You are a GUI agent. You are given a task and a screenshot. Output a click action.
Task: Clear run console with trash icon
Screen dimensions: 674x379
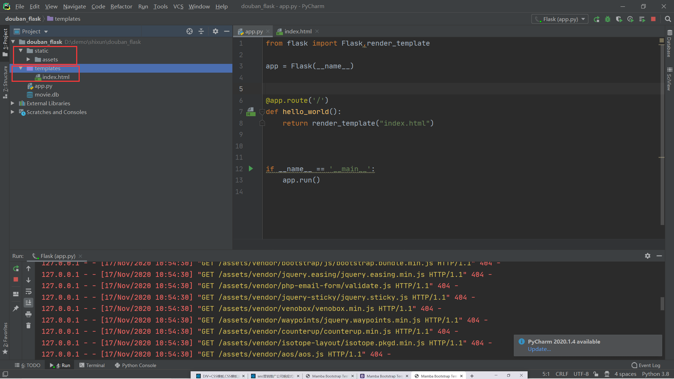(x=28, y=326)
